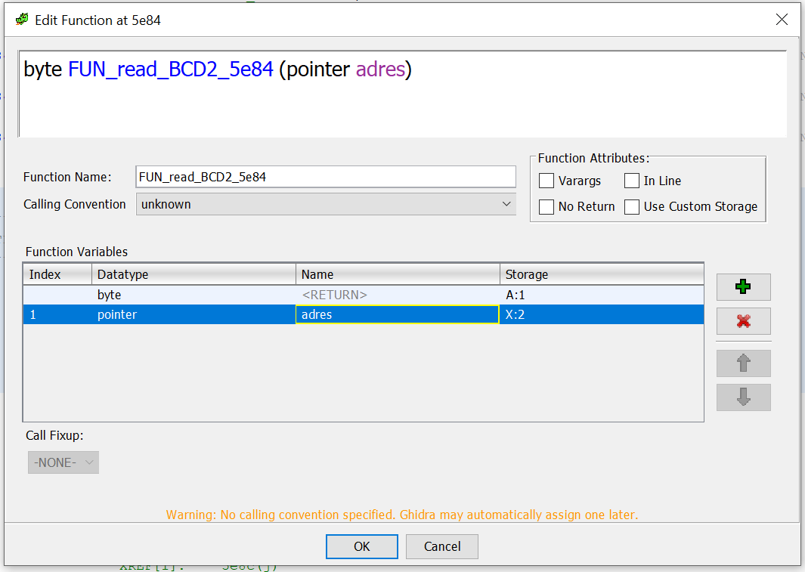
Task: Click the move parameter down arrow
Action: [x=743, y=397]
